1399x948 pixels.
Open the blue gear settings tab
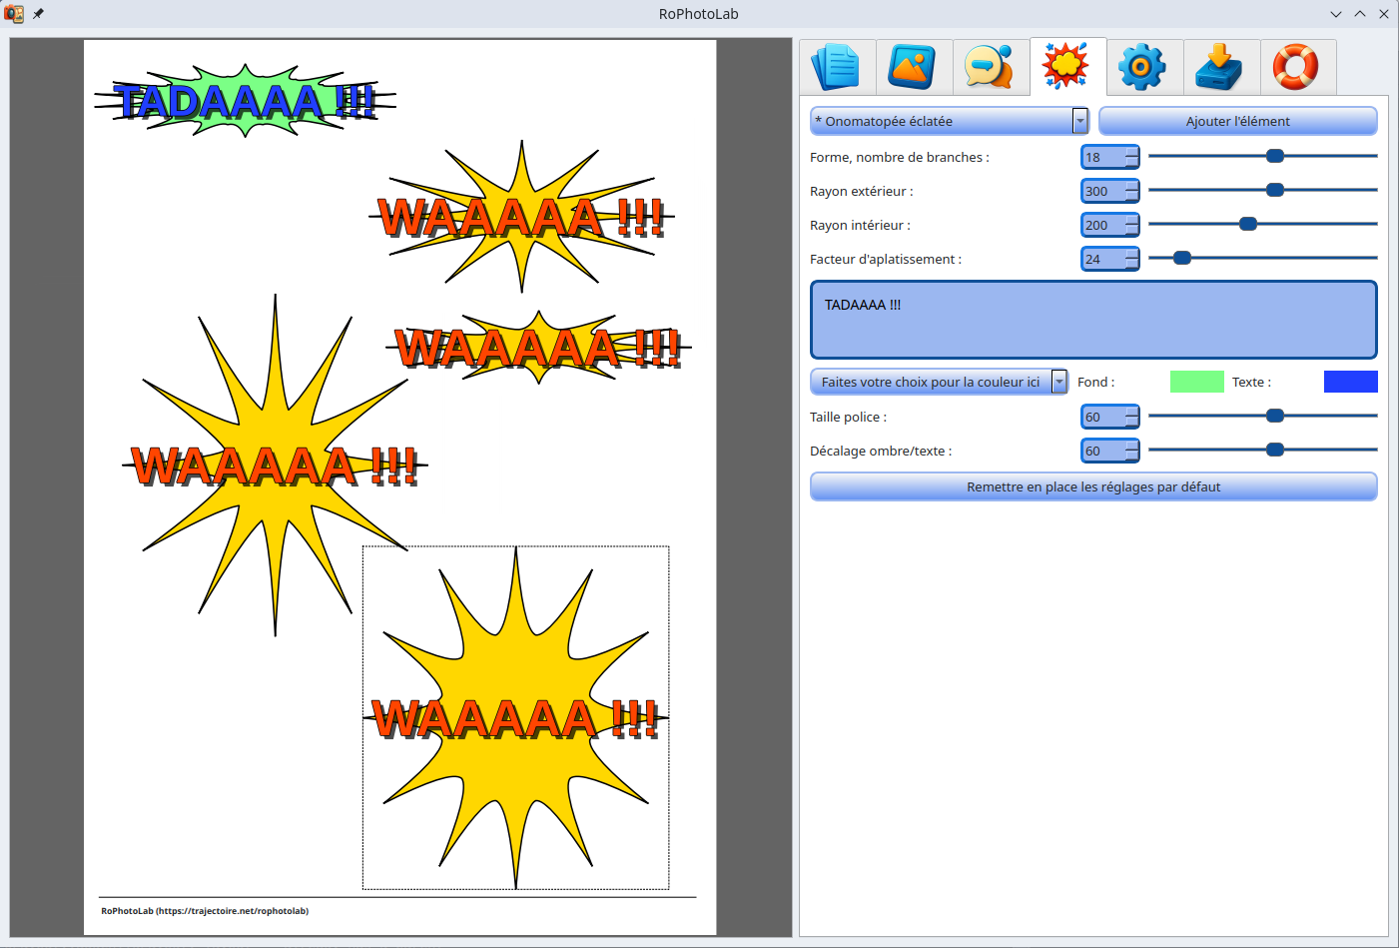pos(1144,67)
